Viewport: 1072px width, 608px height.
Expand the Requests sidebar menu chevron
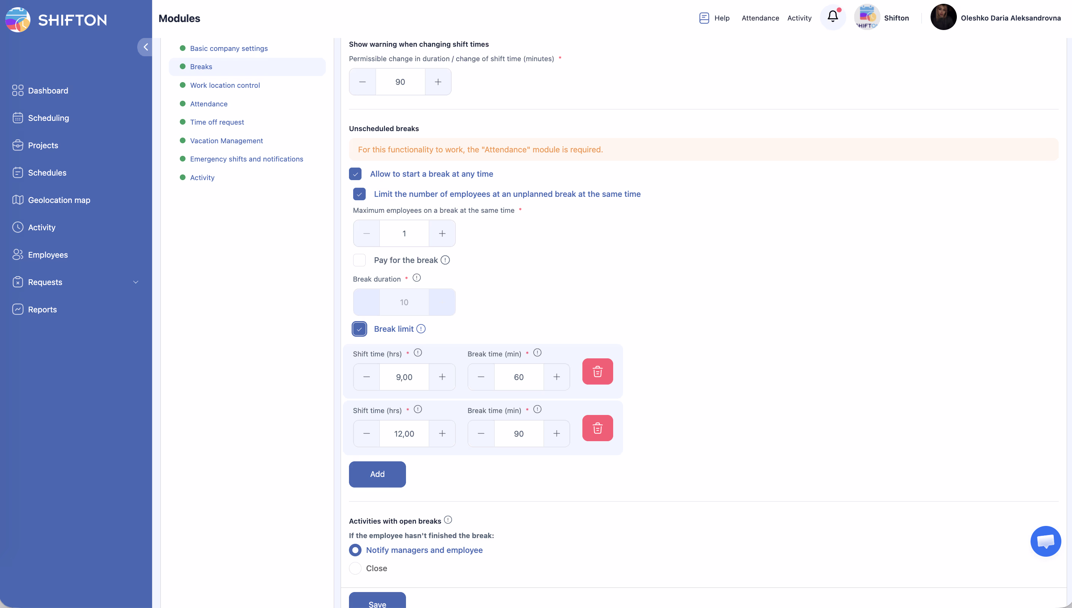pos(135,282)
